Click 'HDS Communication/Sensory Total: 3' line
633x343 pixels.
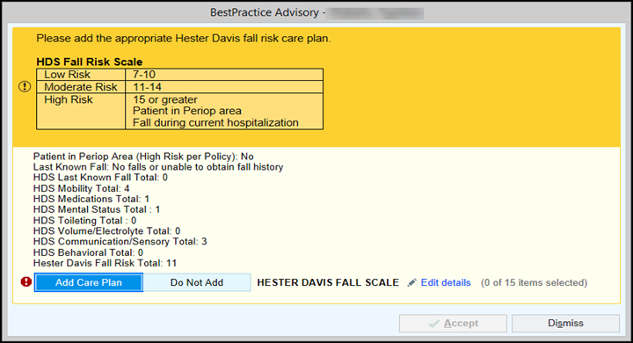coord(120,242)
